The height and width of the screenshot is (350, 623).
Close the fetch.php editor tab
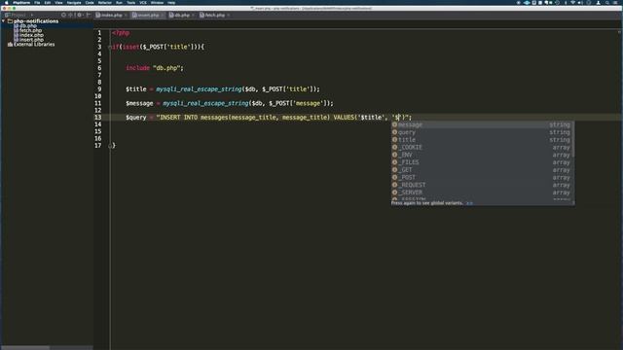(229, 16)
